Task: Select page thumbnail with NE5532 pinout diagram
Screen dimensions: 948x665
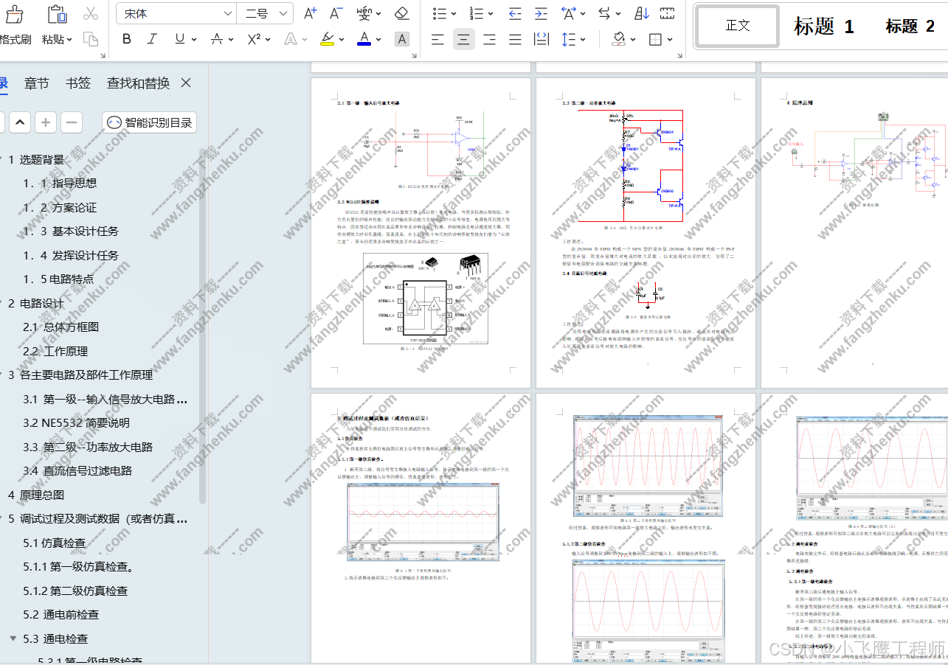Action: pyautogui.click(x=421, y=233)
